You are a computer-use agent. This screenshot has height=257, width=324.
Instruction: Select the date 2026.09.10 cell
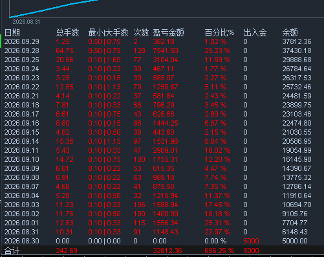[22, 159]
